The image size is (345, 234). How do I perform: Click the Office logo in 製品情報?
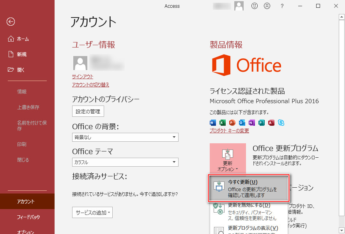click(x=246, y=65)
